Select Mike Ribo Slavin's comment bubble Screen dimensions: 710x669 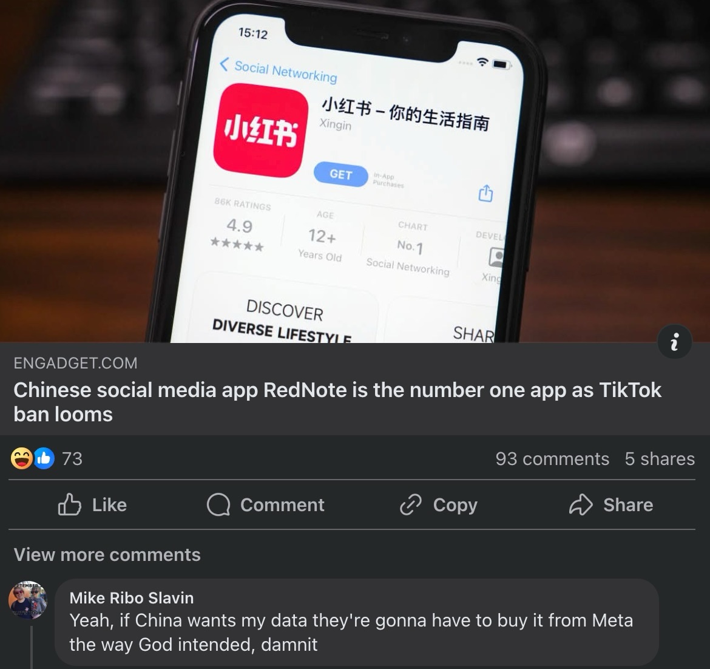click(356, 622)
